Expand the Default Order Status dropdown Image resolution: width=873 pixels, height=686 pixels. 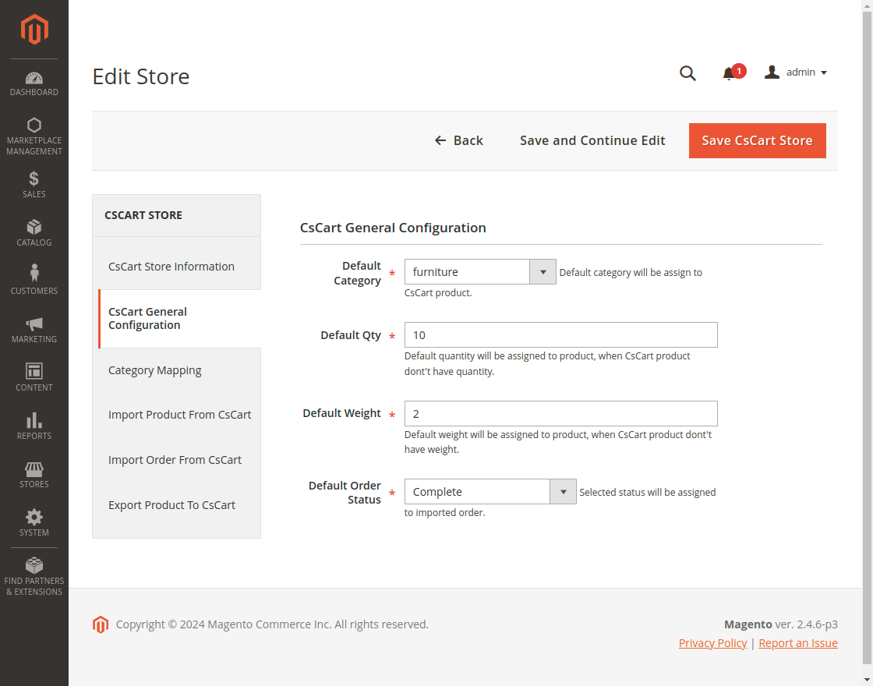[563, 492]
